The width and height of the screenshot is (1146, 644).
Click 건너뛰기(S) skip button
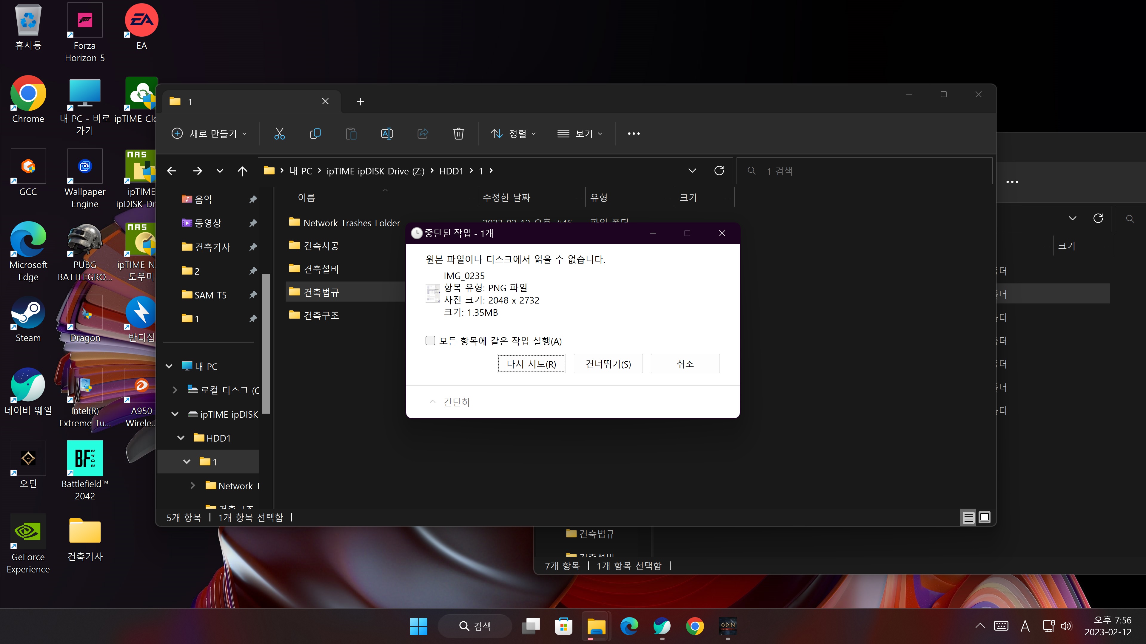(608, 364)
